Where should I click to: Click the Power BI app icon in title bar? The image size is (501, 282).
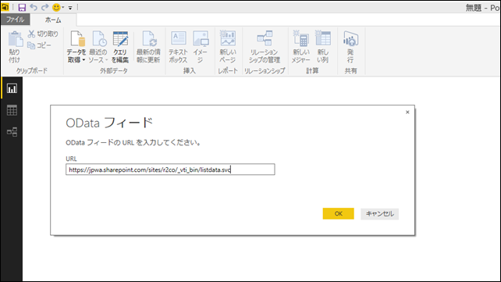pyautogui.click(x=5, y=7)
